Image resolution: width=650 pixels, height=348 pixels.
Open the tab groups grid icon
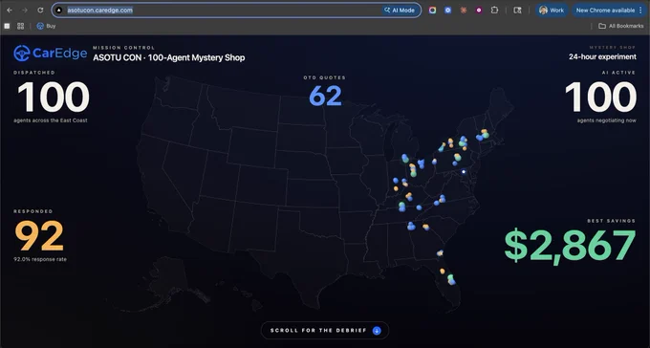[20, 26]
